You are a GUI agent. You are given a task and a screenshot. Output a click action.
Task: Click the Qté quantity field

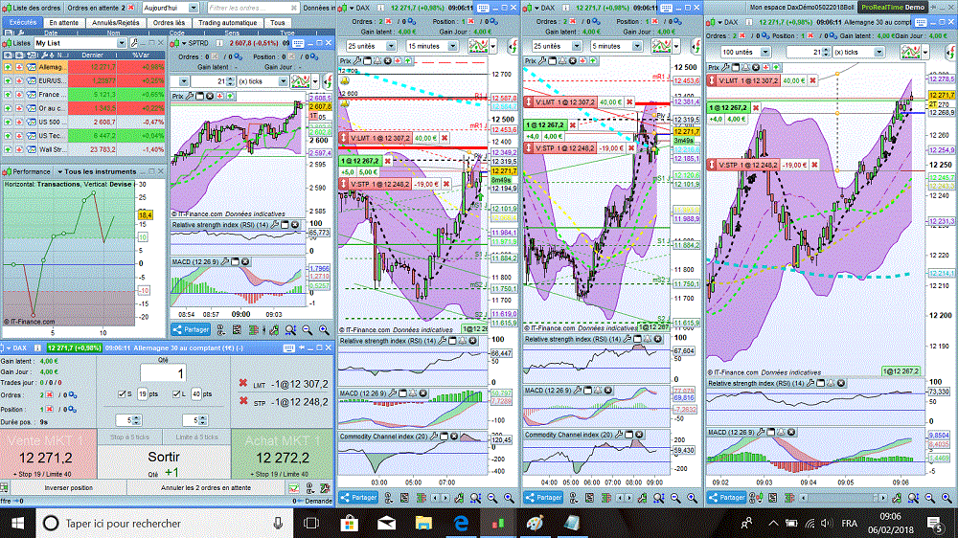[163, 373]
